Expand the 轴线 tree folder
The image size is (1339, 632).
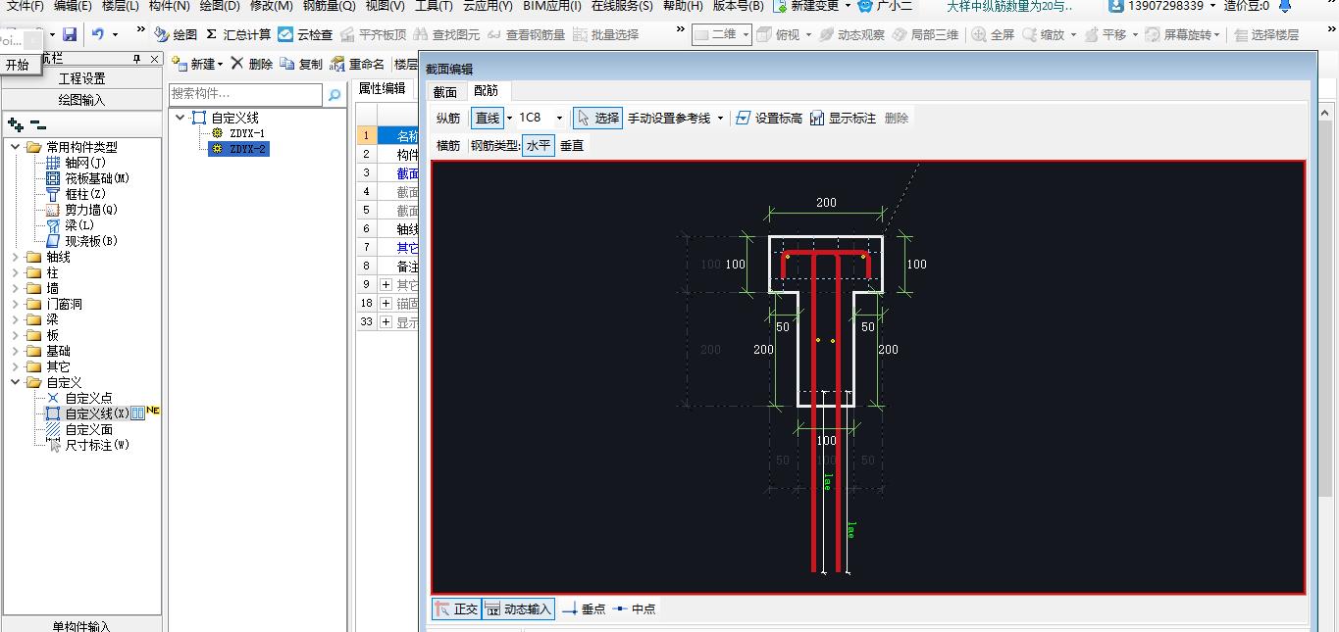16,257
